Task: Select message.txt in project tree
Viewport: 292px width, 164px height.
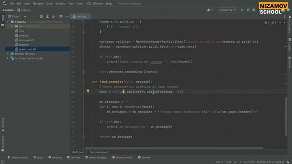Action: [24, 40]
